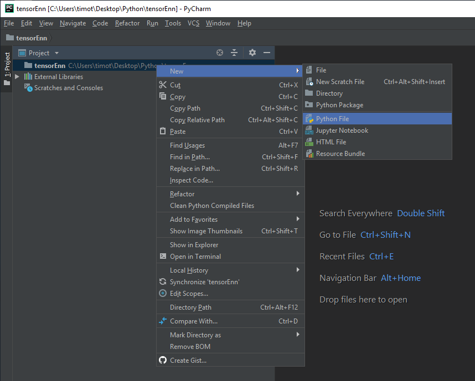475x381 pixels.
Task: Click the Python File icon
Action: click(x=309, y=119)
